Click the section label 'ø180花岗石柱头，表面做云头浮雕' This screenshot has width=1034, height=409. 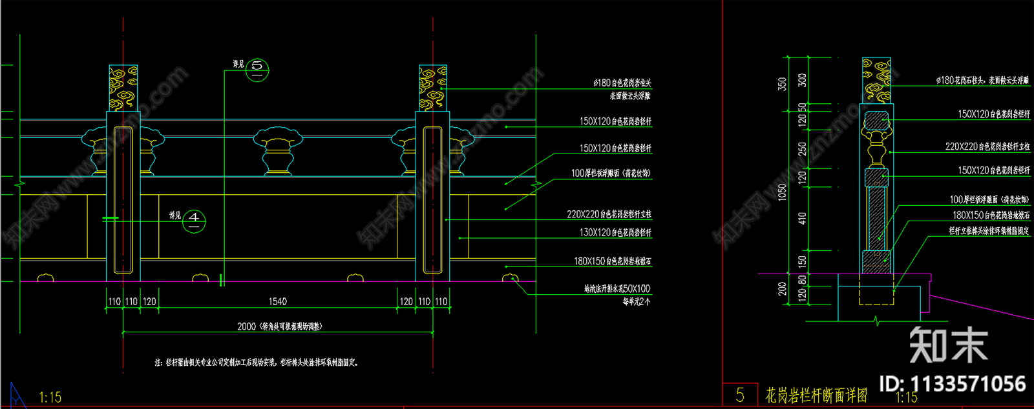[x=982, y=81]
